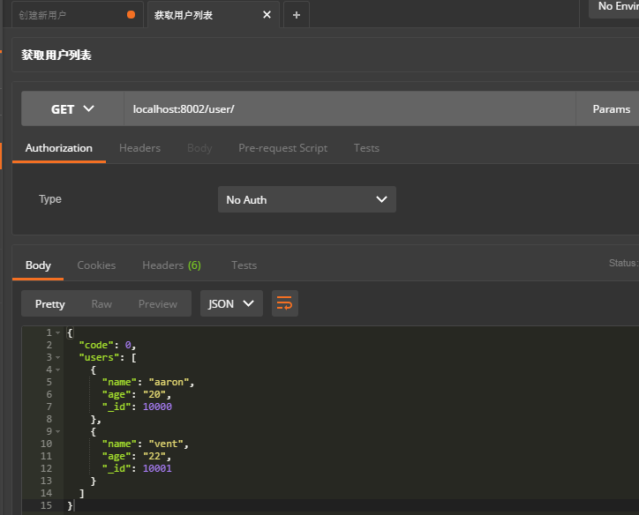Fold the "vent" user object at line 9
Screen dimensions: 639x515
(58, 431)
